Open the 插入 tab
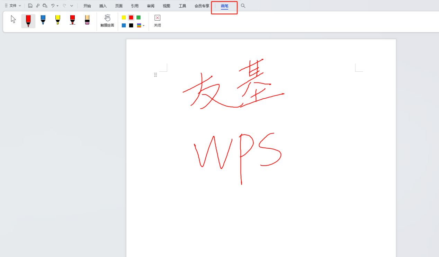Image resolution: width=439 pixels, height=257 pixels. 103,6
